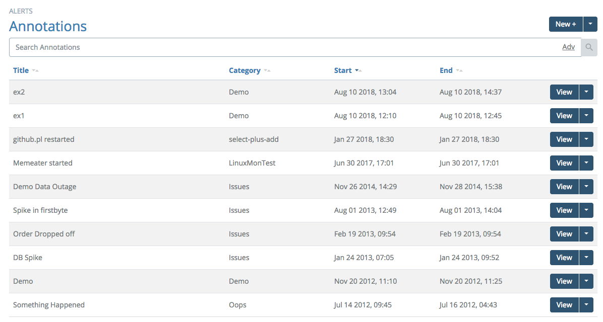The width and height of the screenshot is (603, 322).
Task: Click the search magnifier icon button
Action: pyautogui.click(x=589, y=47)
